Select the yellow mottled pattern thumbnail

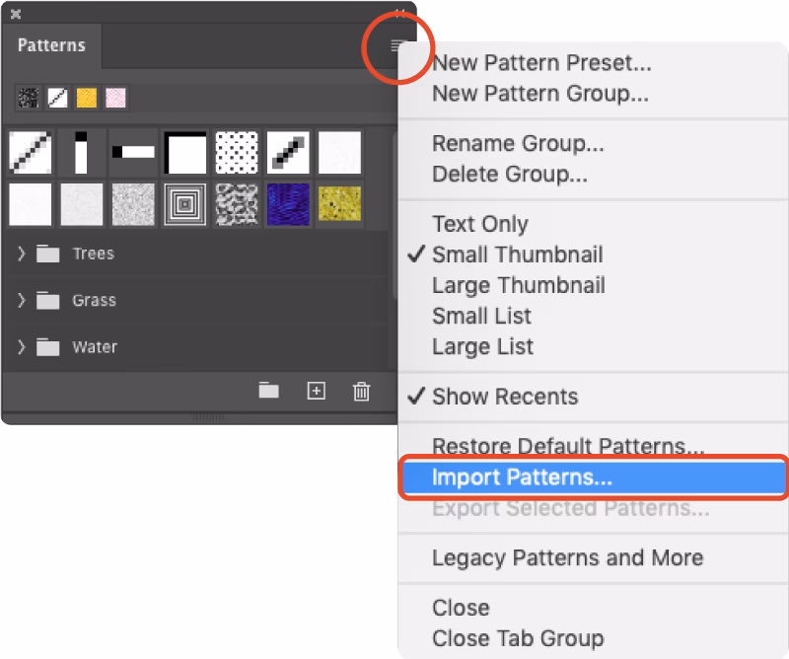pos(340,204)
